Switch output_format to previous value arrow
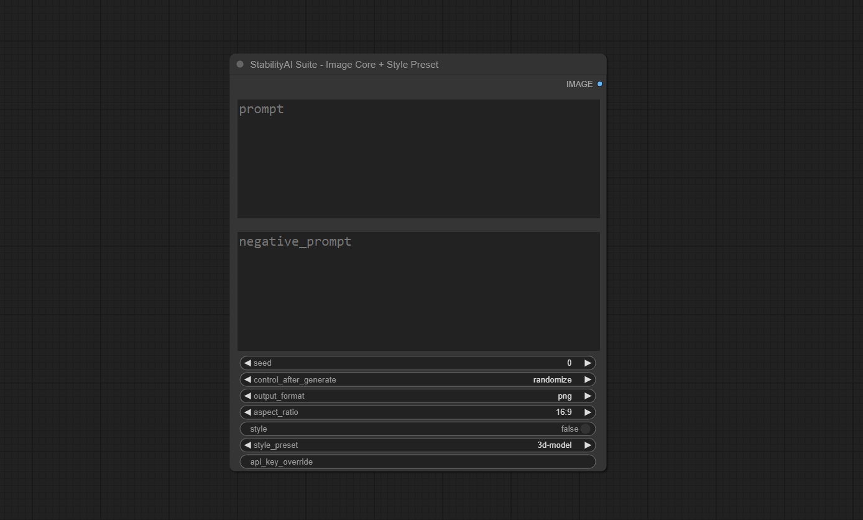Screen dimensions: 863x520 pyautogui.click(x=247, y=396)
